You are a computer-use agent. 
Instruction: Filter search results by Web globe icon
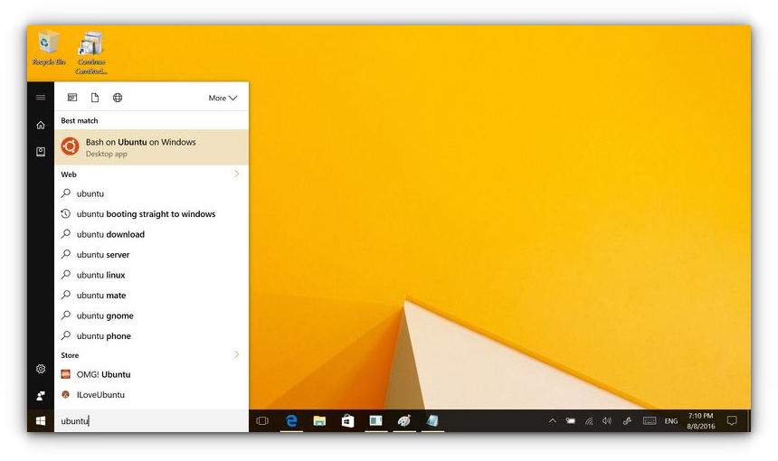pyautogui.click(x=118, y=98)
